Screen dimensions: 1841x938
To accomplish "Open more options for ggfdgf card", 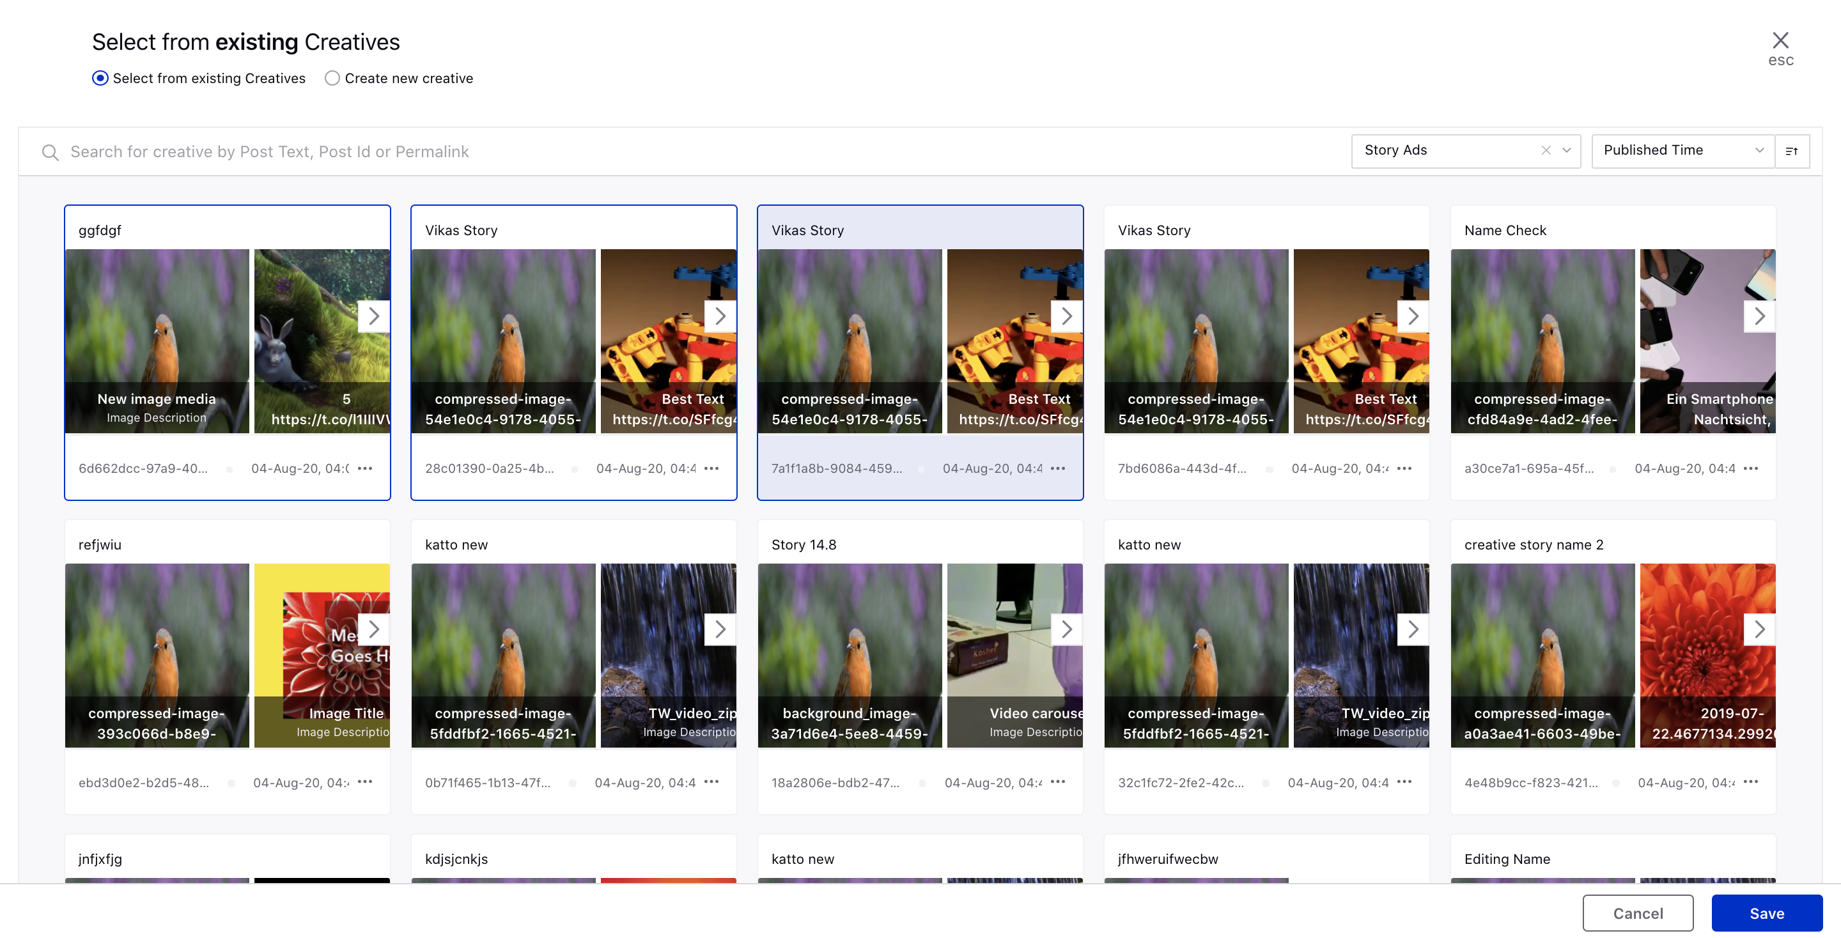I will coord(365,468).
